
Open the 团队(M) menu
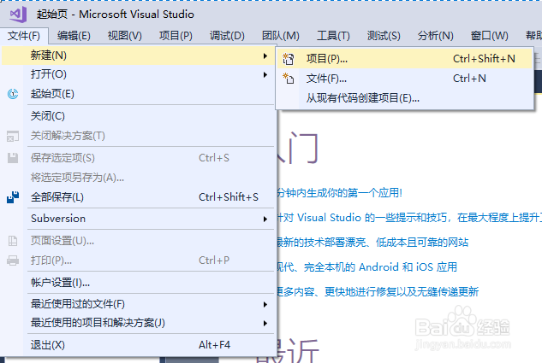(280, 36)
